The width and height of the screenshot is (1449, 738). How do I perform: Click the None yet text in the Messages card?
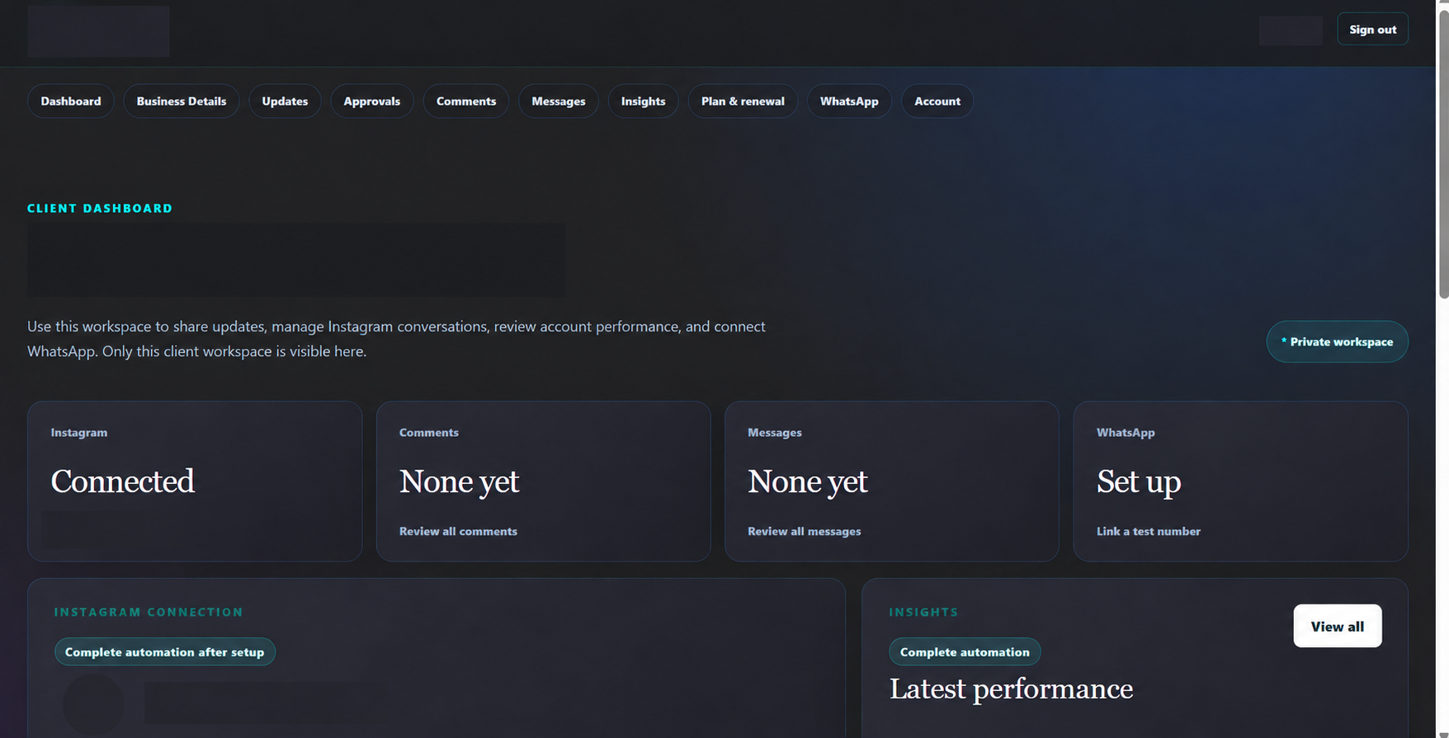click(808, 481)
